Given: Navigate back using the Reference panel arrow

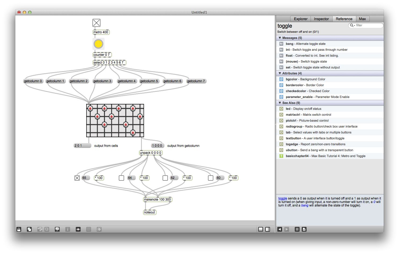Looking at the screenshot, I should [x=280, y=229].
